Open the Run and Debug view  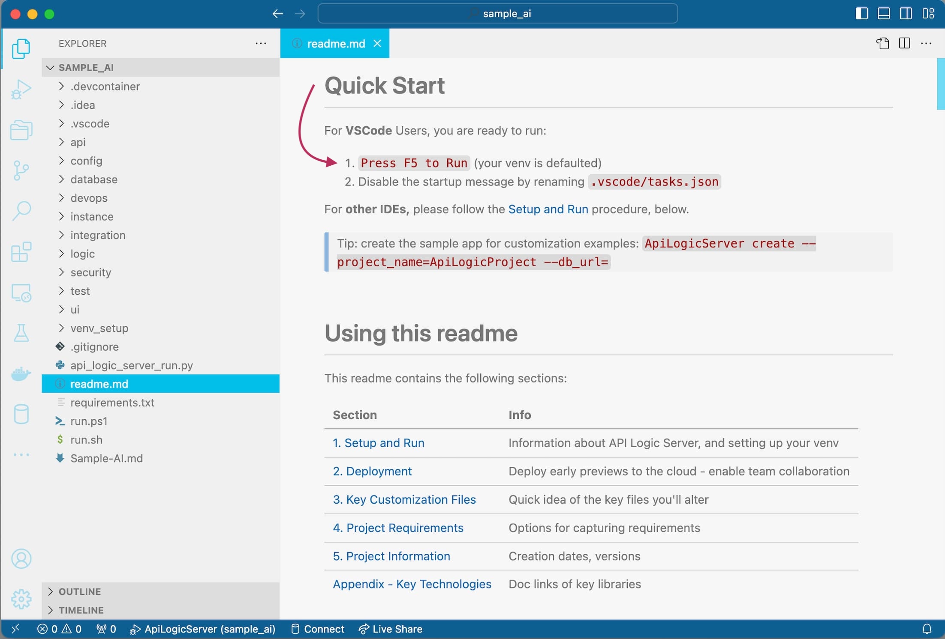21,89
